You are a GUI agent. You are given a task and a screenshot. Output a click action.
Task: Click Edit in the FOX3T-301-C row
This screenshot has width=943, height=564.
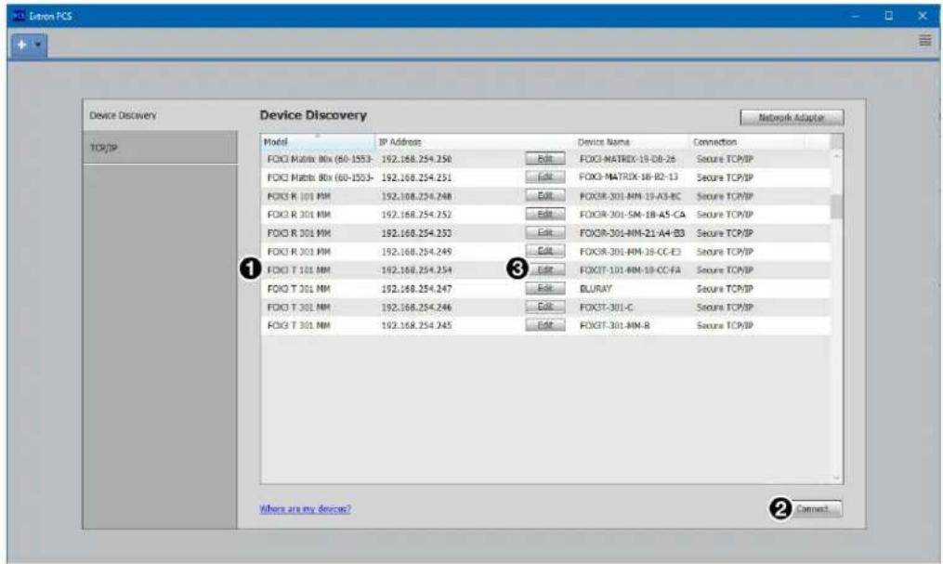click(x=544, y=308)
